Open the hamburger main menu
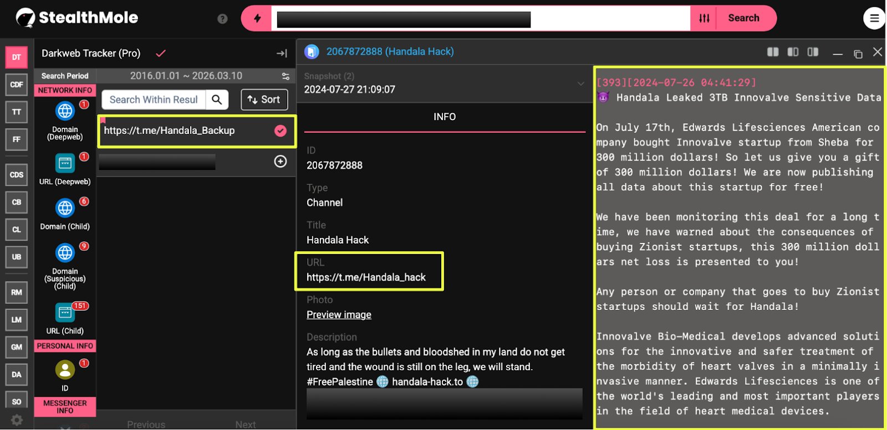This screenshot has width=887, height=430. [874, 18]
